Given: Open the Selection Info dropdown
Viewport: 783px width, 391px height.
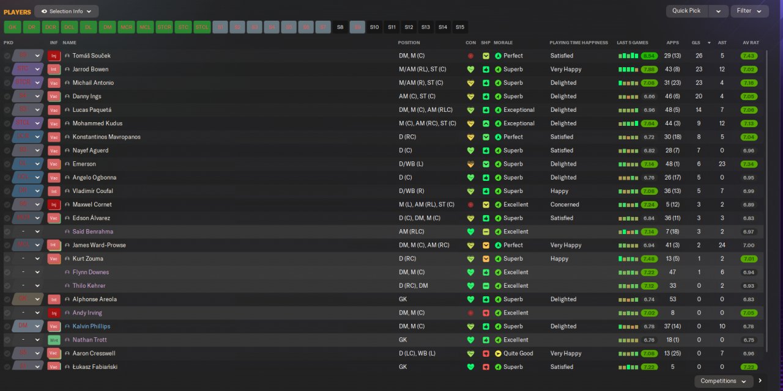Looking at the screenshot, I should (66, 11).
